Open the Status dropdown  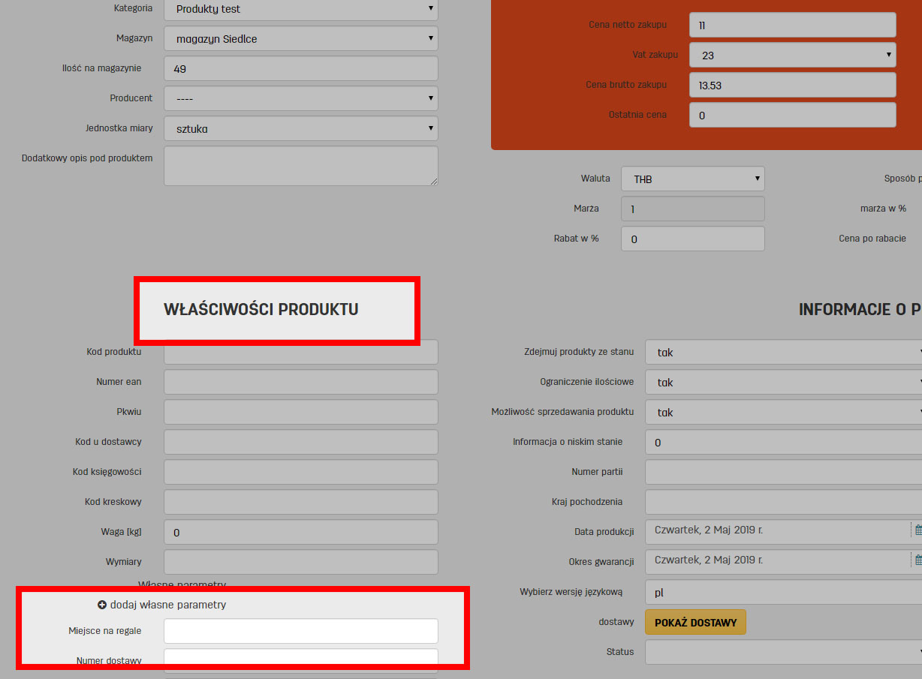pos(783,652)
